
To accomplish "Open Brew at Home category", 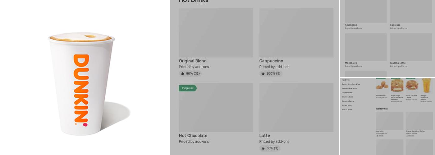I will (347, 110).
